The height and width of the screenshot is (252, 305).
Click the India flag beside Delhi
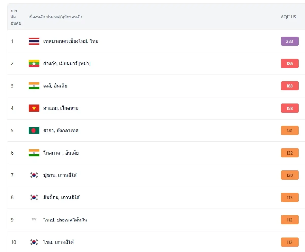click(34, 86)
